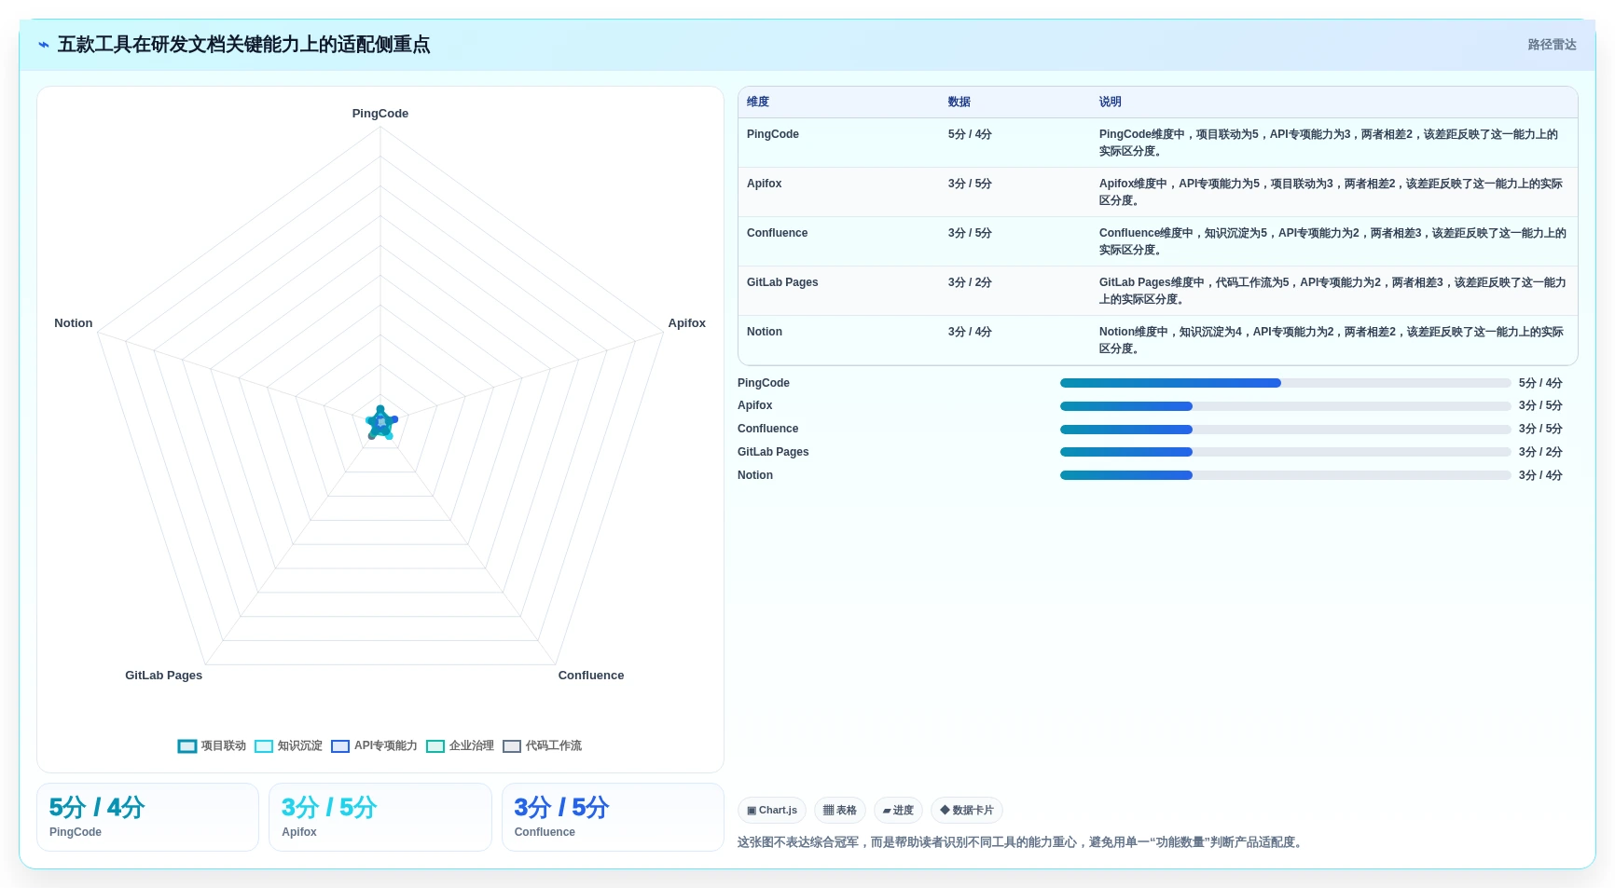Select the Notion table row name
The image size is (1615, 888).
pyautogui.click(x=765, y=332)
